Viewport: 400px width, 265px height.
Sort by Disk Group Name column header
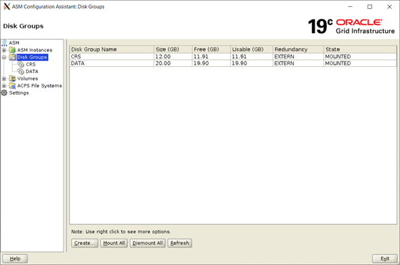(x=112, y=49)
